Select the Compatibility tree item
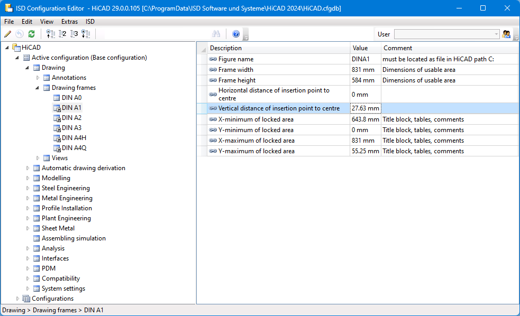 [x=61, y=278]
